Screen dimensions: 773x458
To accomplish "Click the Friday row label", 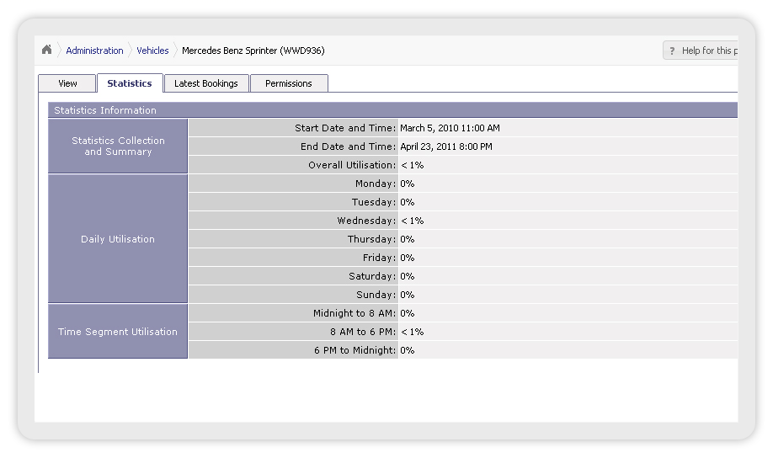I will (379, 258).
